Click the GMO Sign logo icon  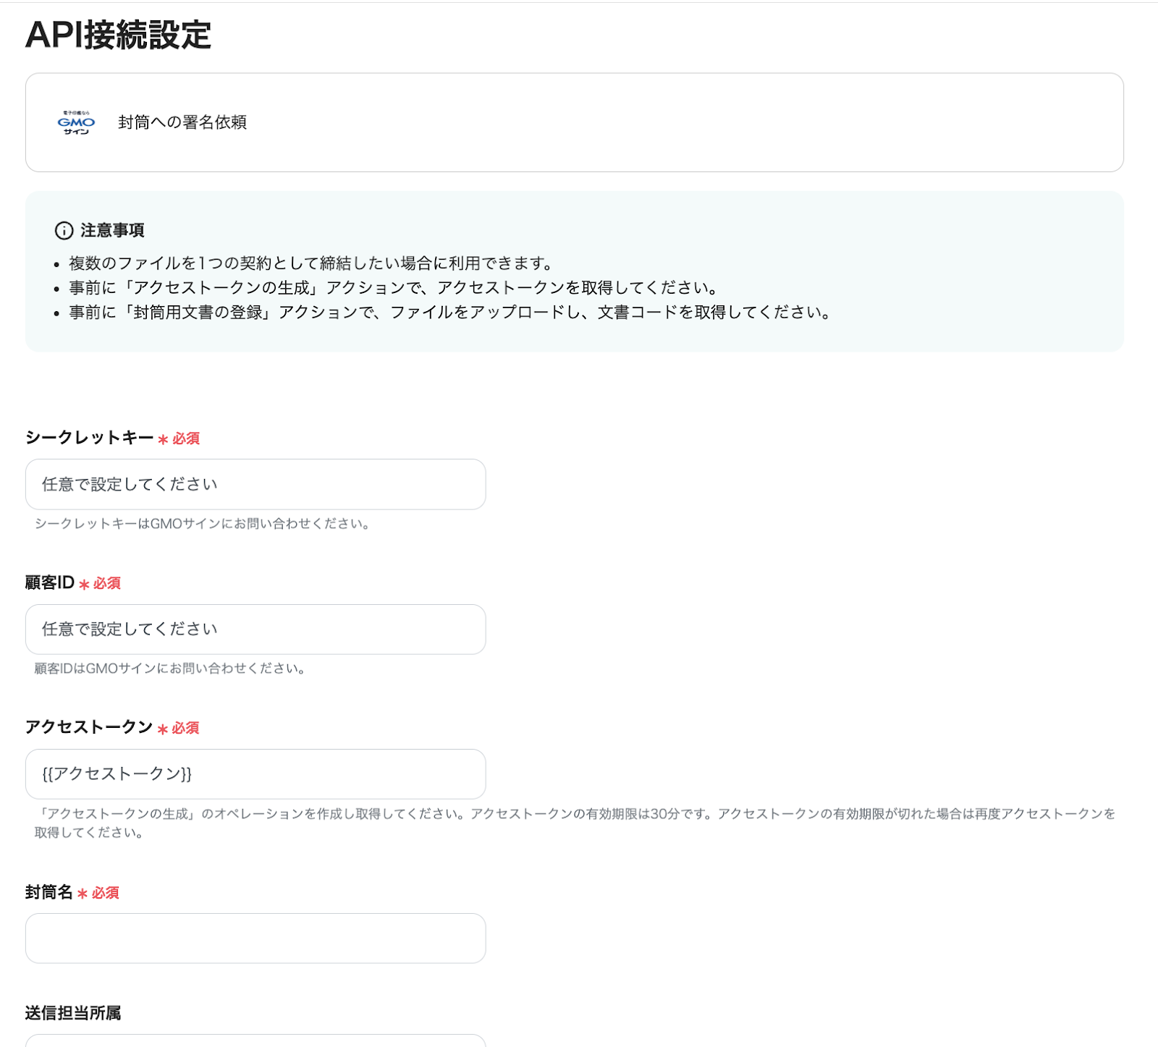point(76,122)
